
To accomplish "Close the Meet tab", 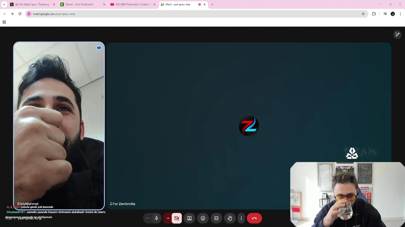I will tap(204, 4).
